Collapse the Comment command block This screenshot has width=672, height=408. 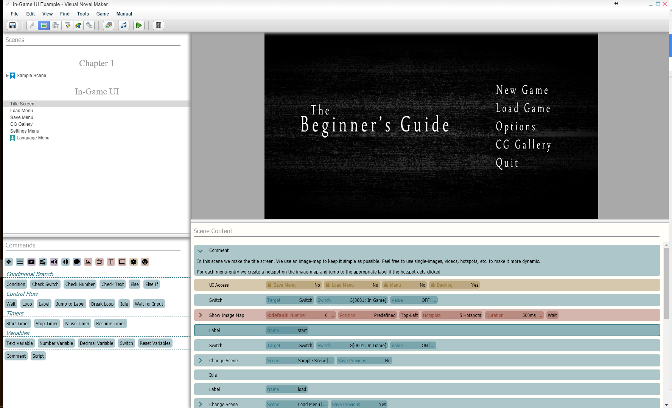tap(200, 251)
